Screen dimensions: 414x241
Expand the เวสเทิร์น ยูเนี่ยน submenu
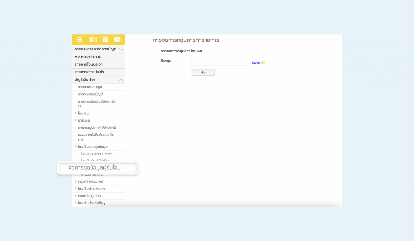(x=76, y=196)
